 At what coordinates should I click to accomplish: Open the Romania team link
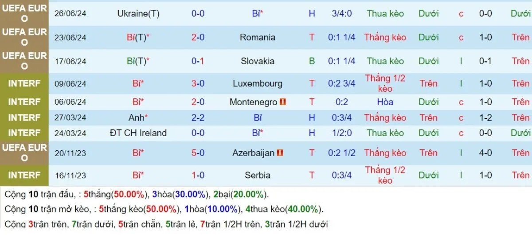[258, 37]
